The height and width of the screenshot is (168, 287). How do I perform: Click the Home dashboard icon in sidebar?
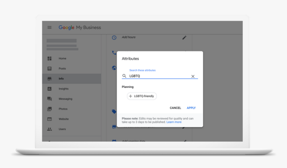(49, 59)
